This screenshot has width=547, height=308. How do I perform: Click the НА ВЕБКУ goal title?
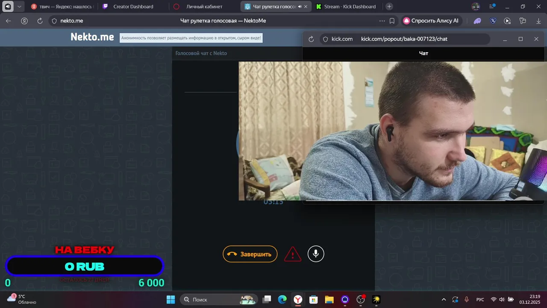(85, 250)
